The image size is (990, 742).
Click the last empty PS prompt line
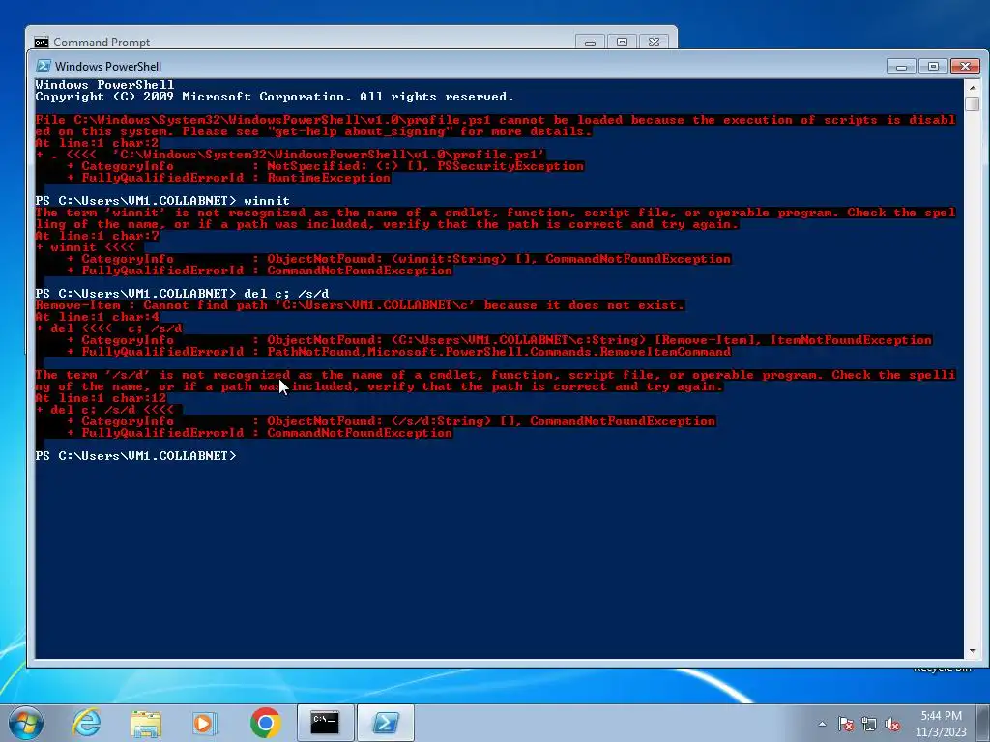135,456
